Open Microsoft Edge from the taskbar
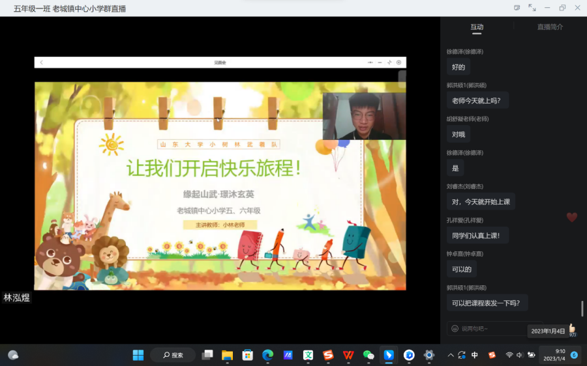587x366 pixels. point(267,355)
